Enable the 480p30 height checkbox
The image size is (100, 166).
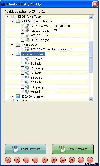pos(22,40)
